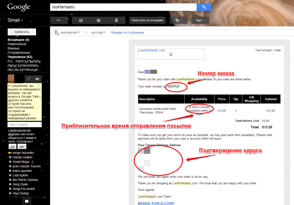This screenshot has height=205, width=294.
Task: Open Помеченные folder
Action: click(x=17, y=44)
